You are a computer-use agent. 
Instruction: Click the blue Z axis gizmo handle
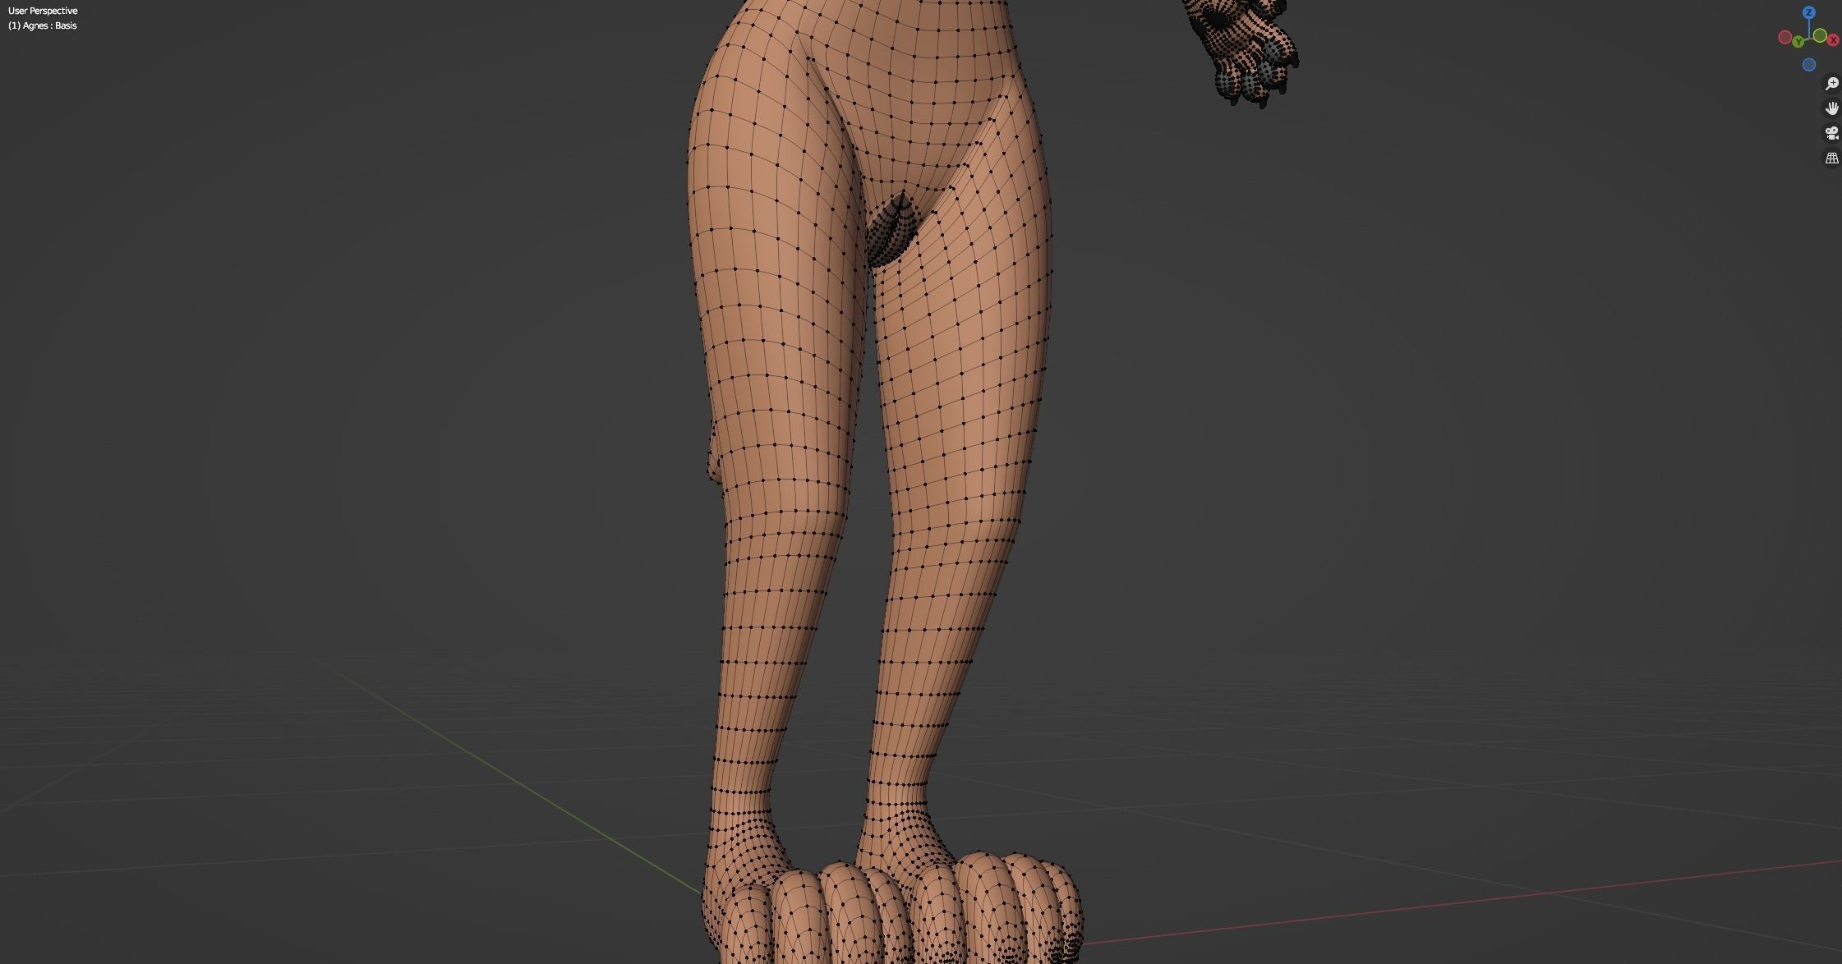point(1809,12)
